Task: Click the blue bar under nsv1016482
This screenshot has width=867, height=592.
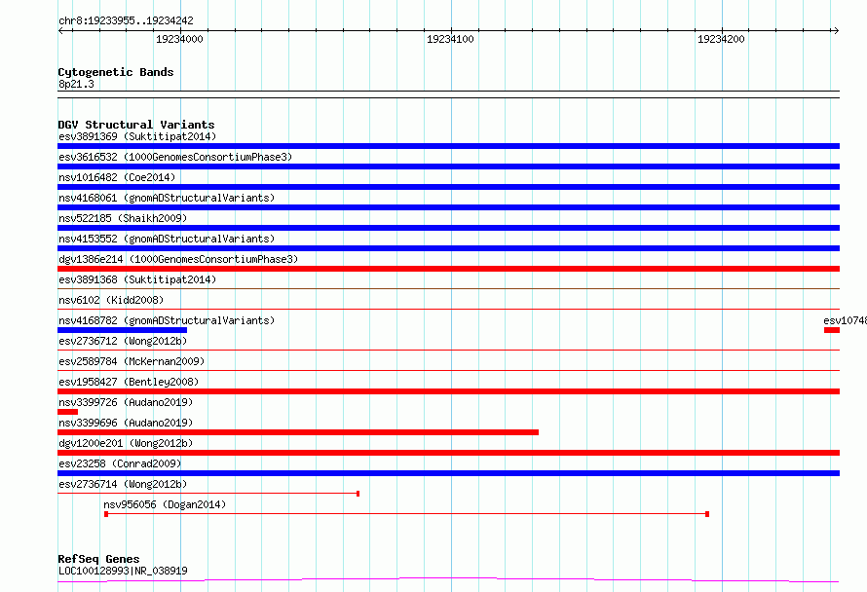Action: coord(448,187)
